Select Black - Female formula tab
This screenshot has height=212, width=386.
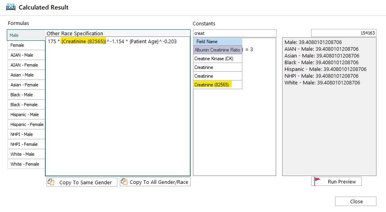[26, 105]
